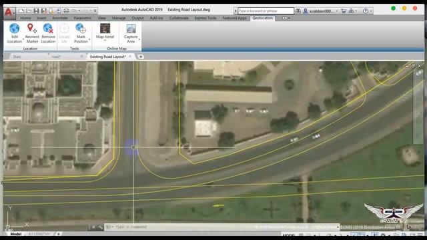Open the Collaborate ribbon tab
Image resolution: width=427 pixels, height=240 pixels.
coord(179,18)
